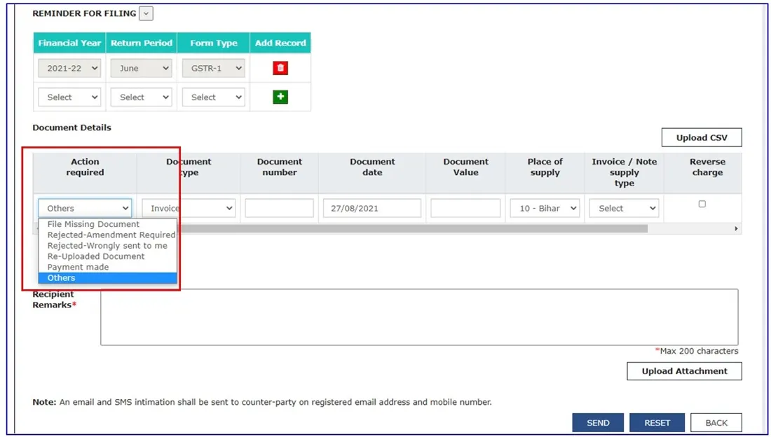Open the empty Financial Year Select dropdown
This screenshot has height=437, width=771.
click(x=69, y=97)
